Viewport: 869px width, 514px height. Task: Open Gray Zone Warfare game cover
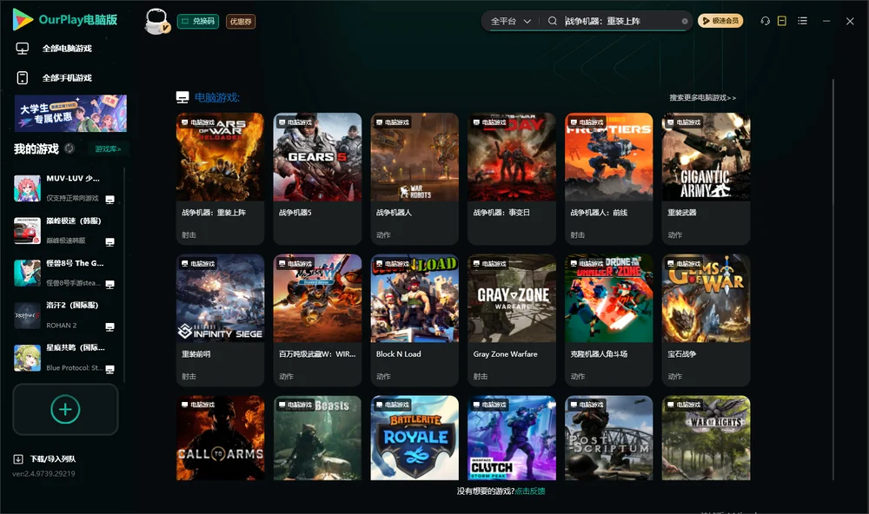(512, 298)
